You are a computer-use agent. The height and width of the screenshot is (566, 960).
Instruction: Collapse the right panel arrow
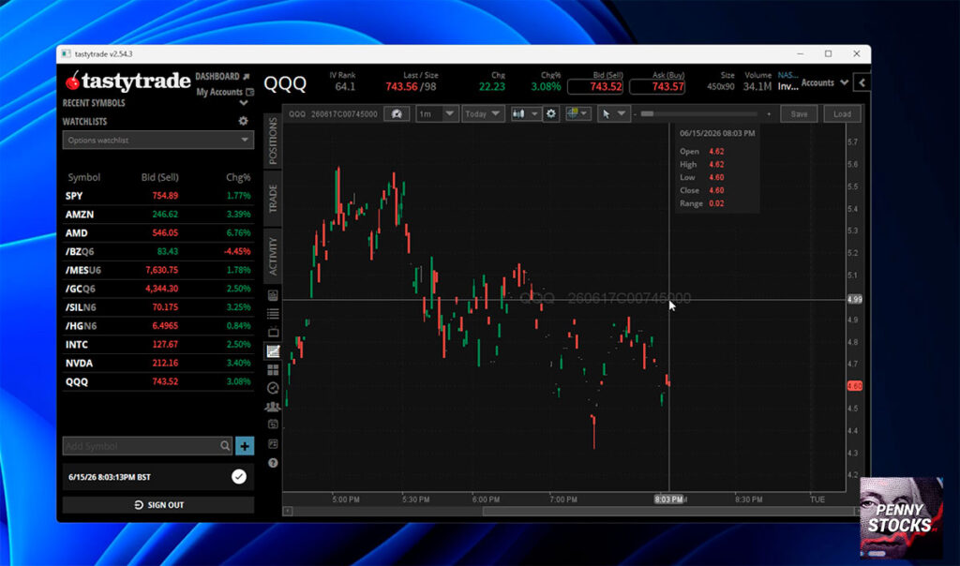862,82
